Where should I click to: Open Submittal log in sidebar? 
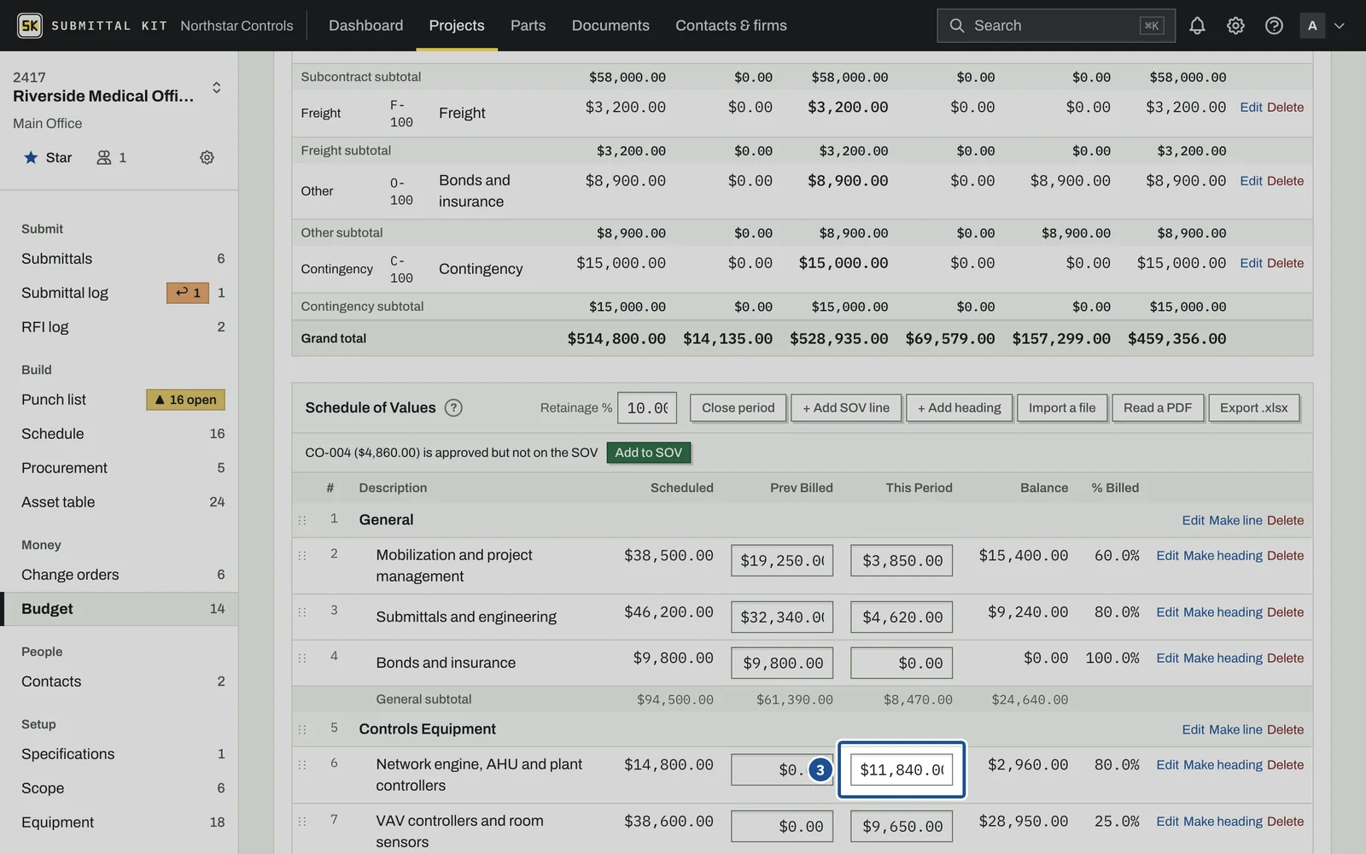point(120,293)
